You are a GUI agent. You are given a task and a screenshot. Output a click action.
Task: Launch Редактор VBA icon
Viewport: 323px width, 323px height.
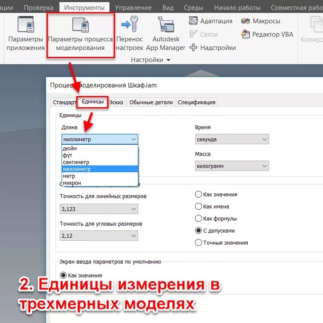pyautogui.click(x=245, y=34)
